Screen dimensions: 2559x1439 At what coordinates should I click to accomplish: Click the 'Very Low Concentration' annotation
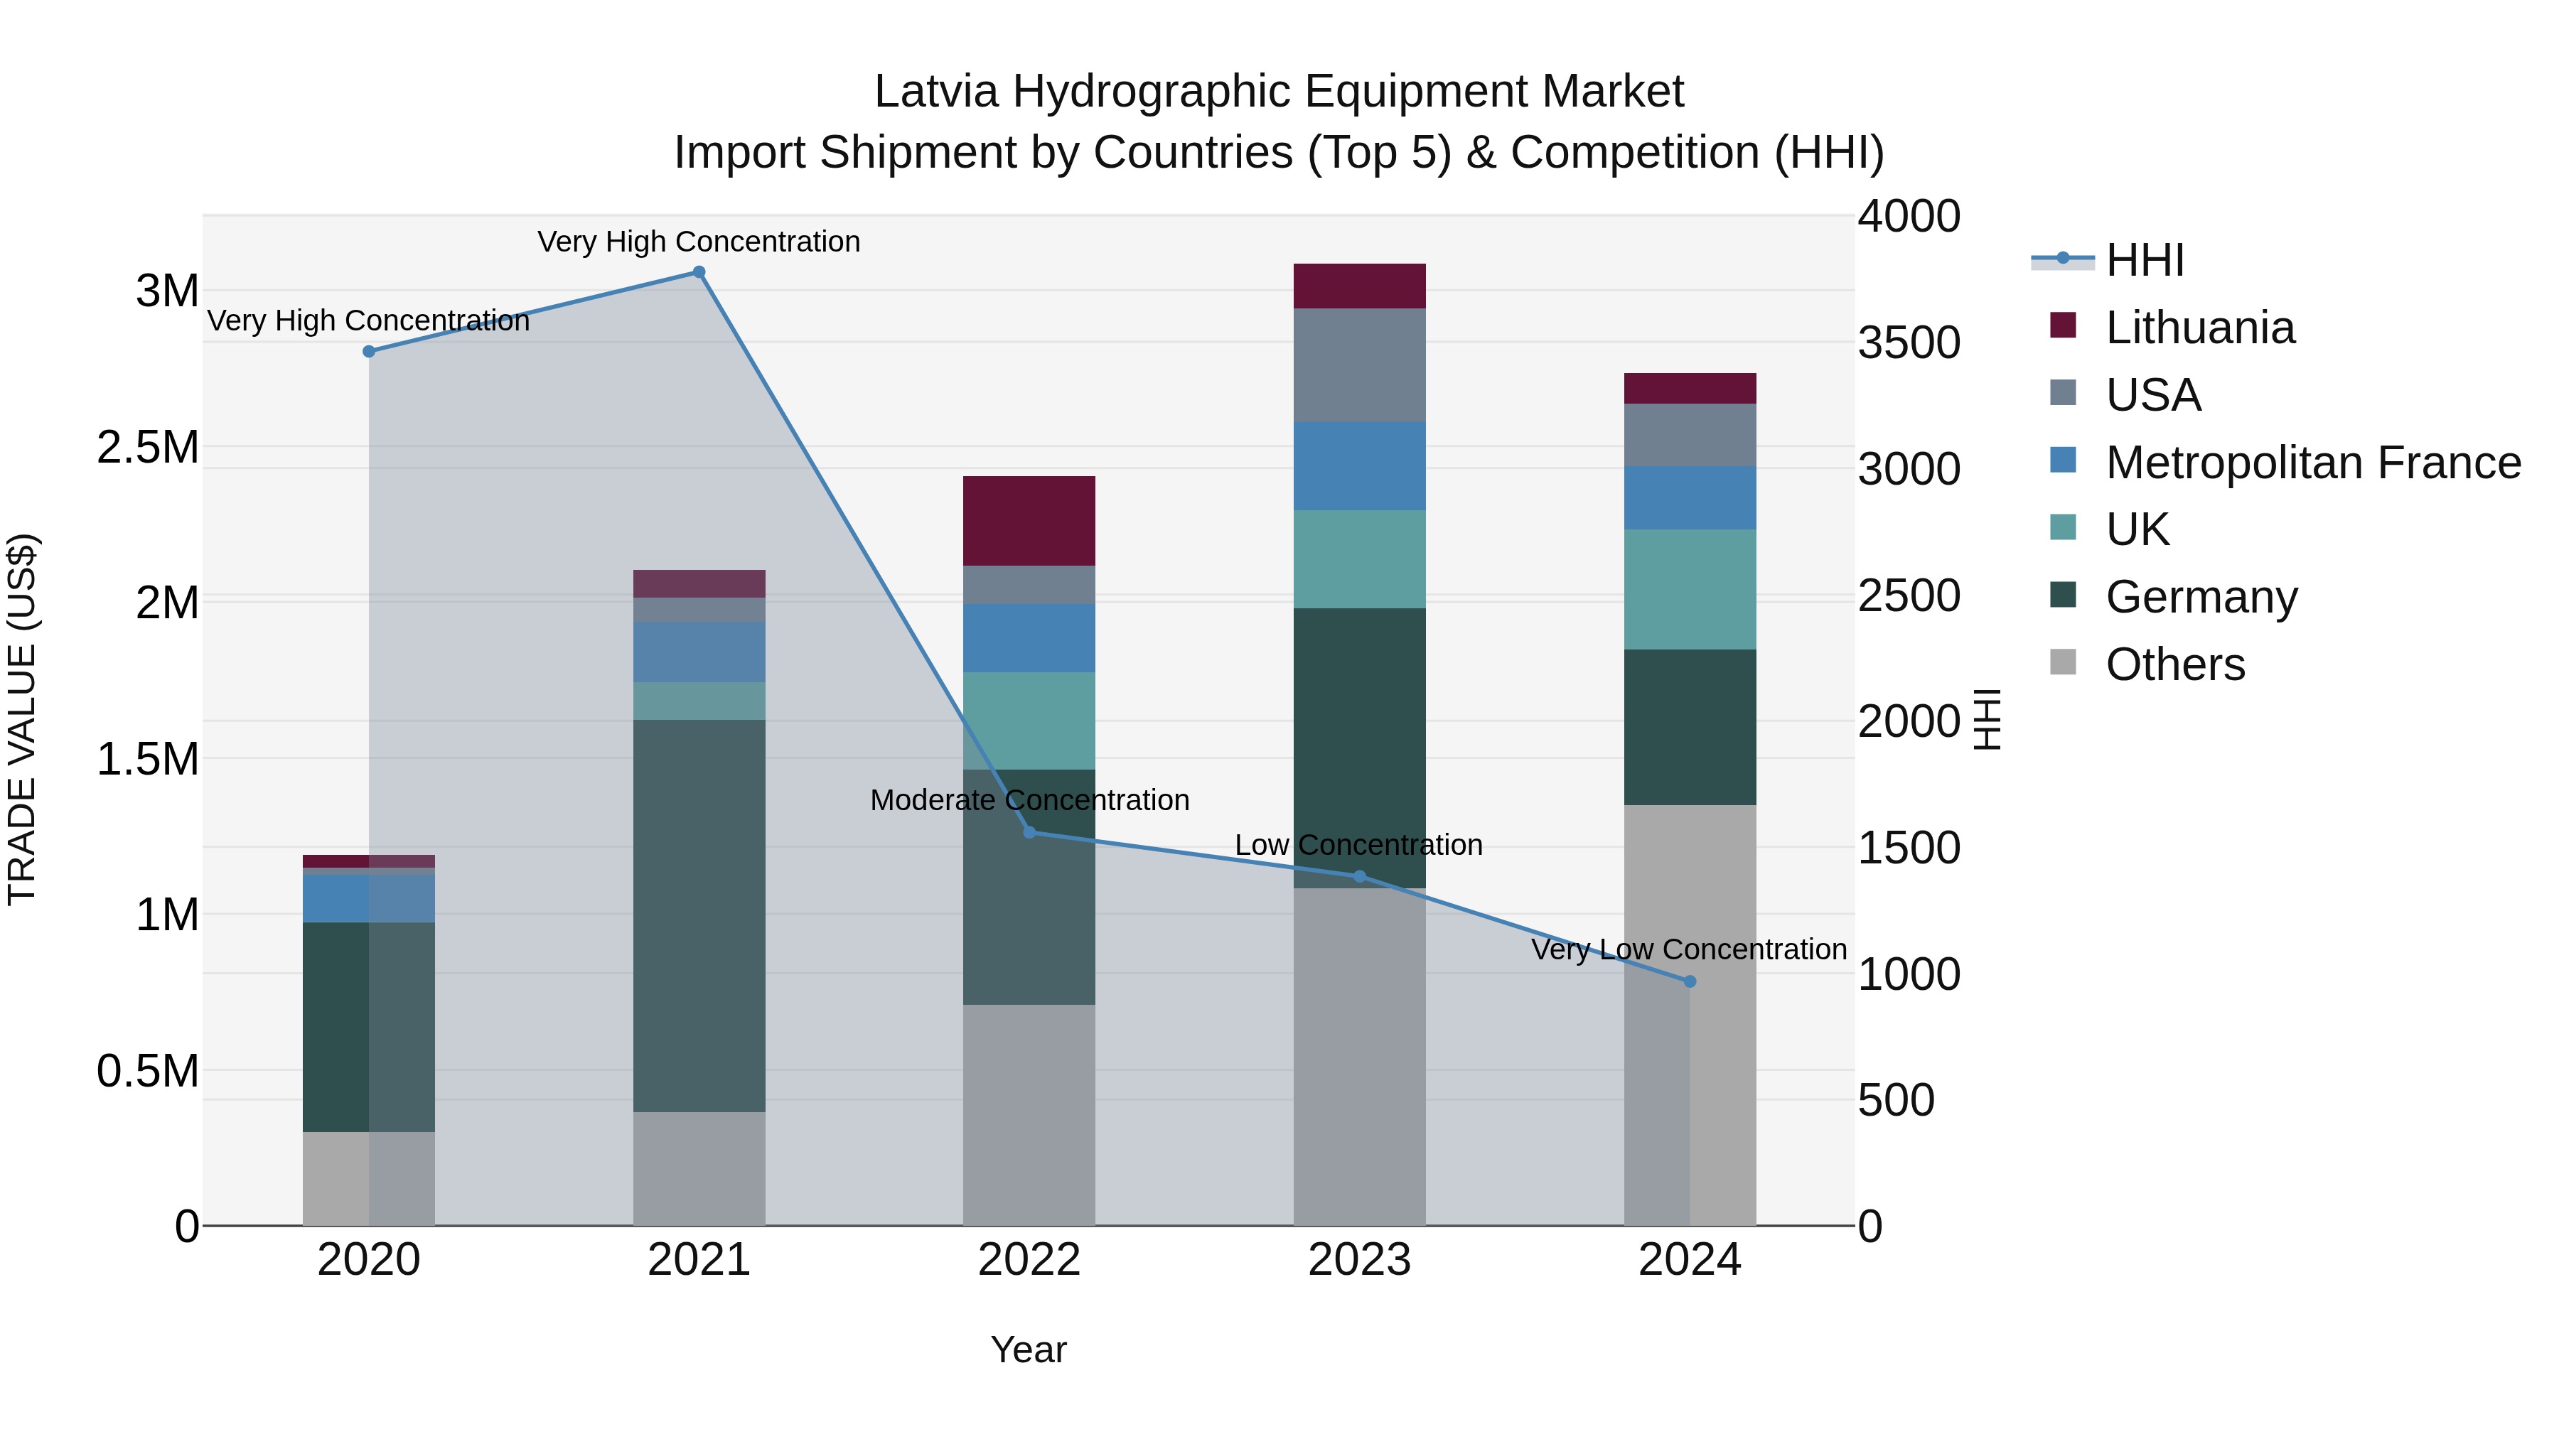(1689, 949)
